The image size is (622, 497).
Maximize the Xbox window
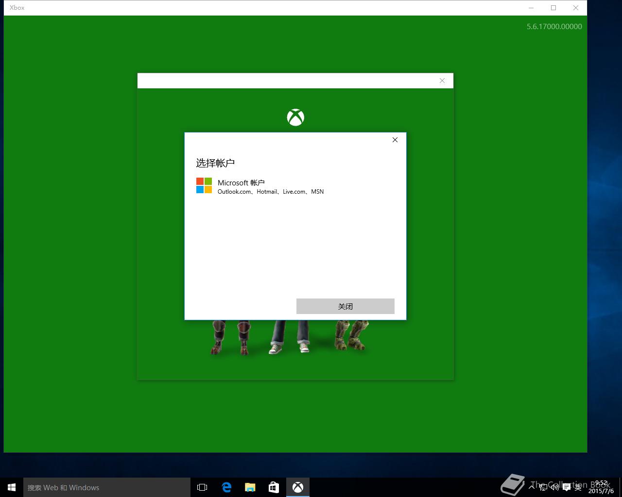coord(553,8)
